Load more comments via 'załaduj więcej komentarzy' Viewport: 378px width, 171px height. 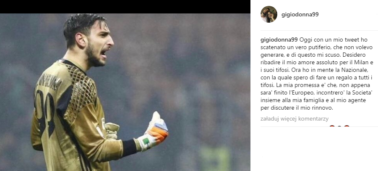[295, 119]
